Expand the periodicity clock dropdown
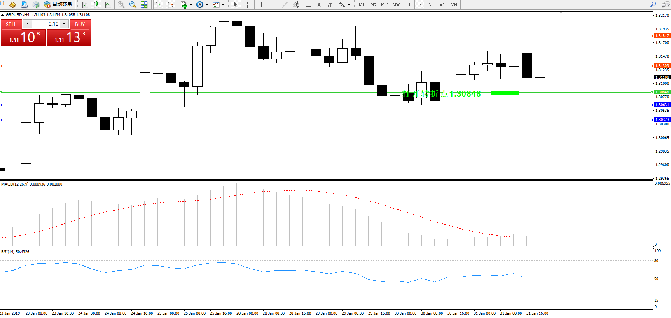This screenshot has width=671, height=318. tap(207, 5)
